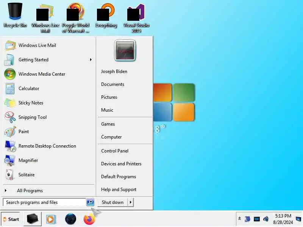
Task: Click the Remote Desktop Connection label text
Action: point(47,146)
